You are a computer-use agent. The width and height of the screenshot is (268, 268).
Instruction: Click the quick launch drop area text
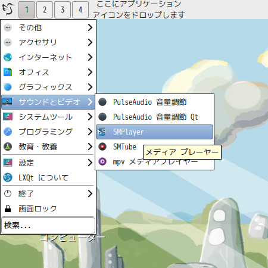[x=139, y=9]
